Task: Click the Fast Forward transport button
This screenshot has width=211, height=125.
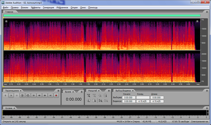Action: pos(45,95)
